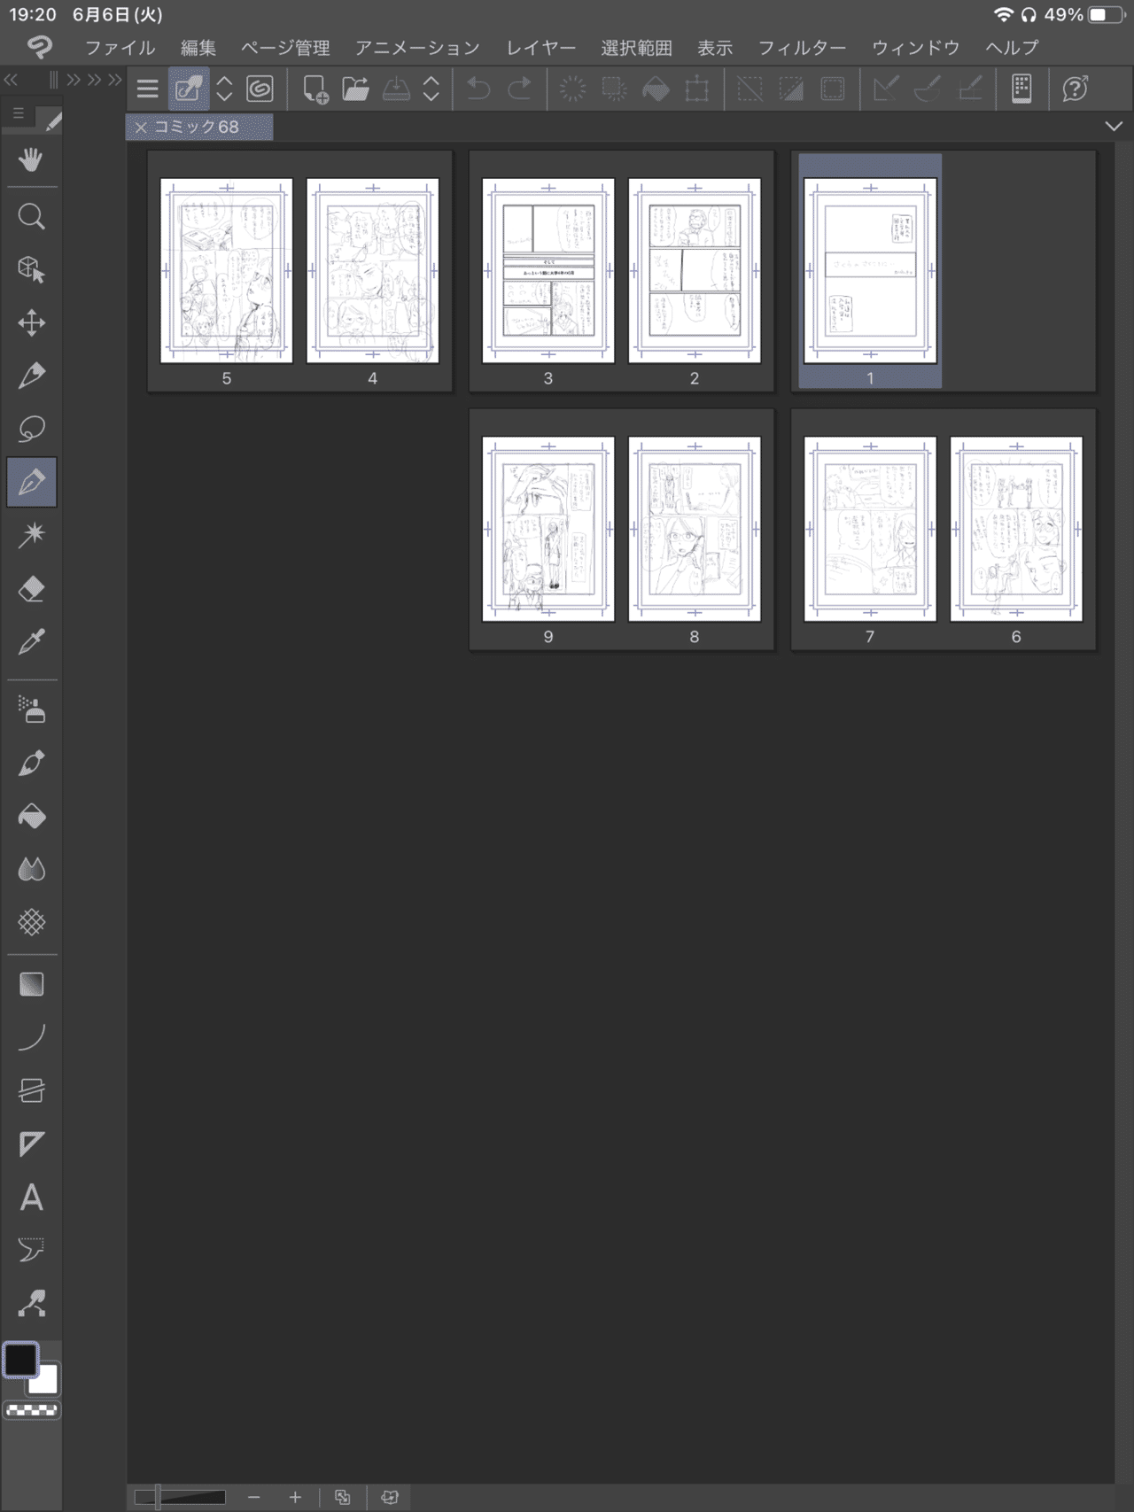Select page 6 thumbnail
1134x1512 pixels.
coord(1016,529)
